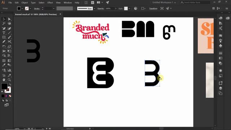Click in the Search Adobe Stock field
Screen dimensions: 231x130
click(195, 3)
